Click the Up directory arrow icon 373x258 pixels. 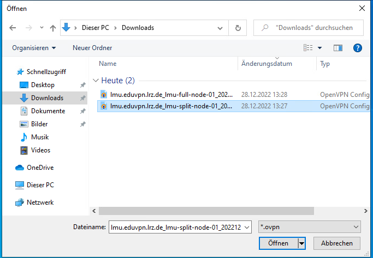point(52,28)
